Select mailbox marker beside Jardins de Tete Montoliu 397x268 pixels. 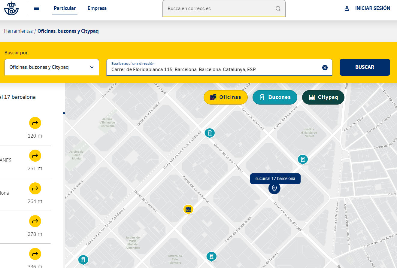(211, 257)
